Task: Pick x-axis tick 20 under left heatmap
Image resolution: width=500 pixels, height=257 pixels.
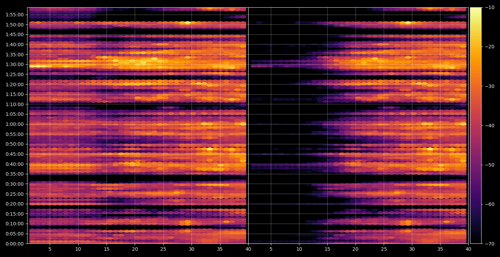Action: pyautogui.click(x=135, y=249)
